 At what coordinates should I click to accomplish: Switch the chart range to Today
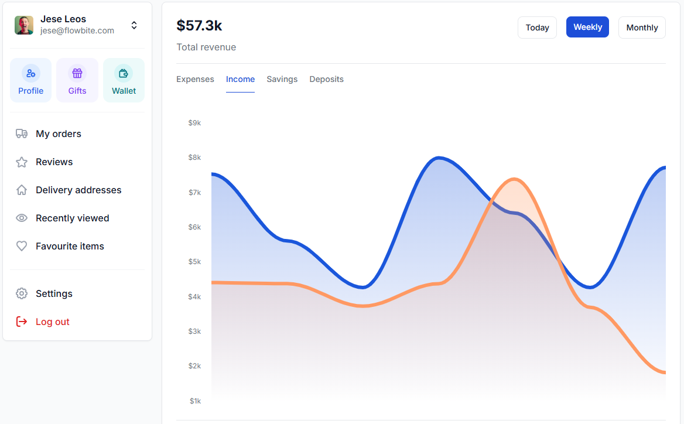tap(537, 28)
